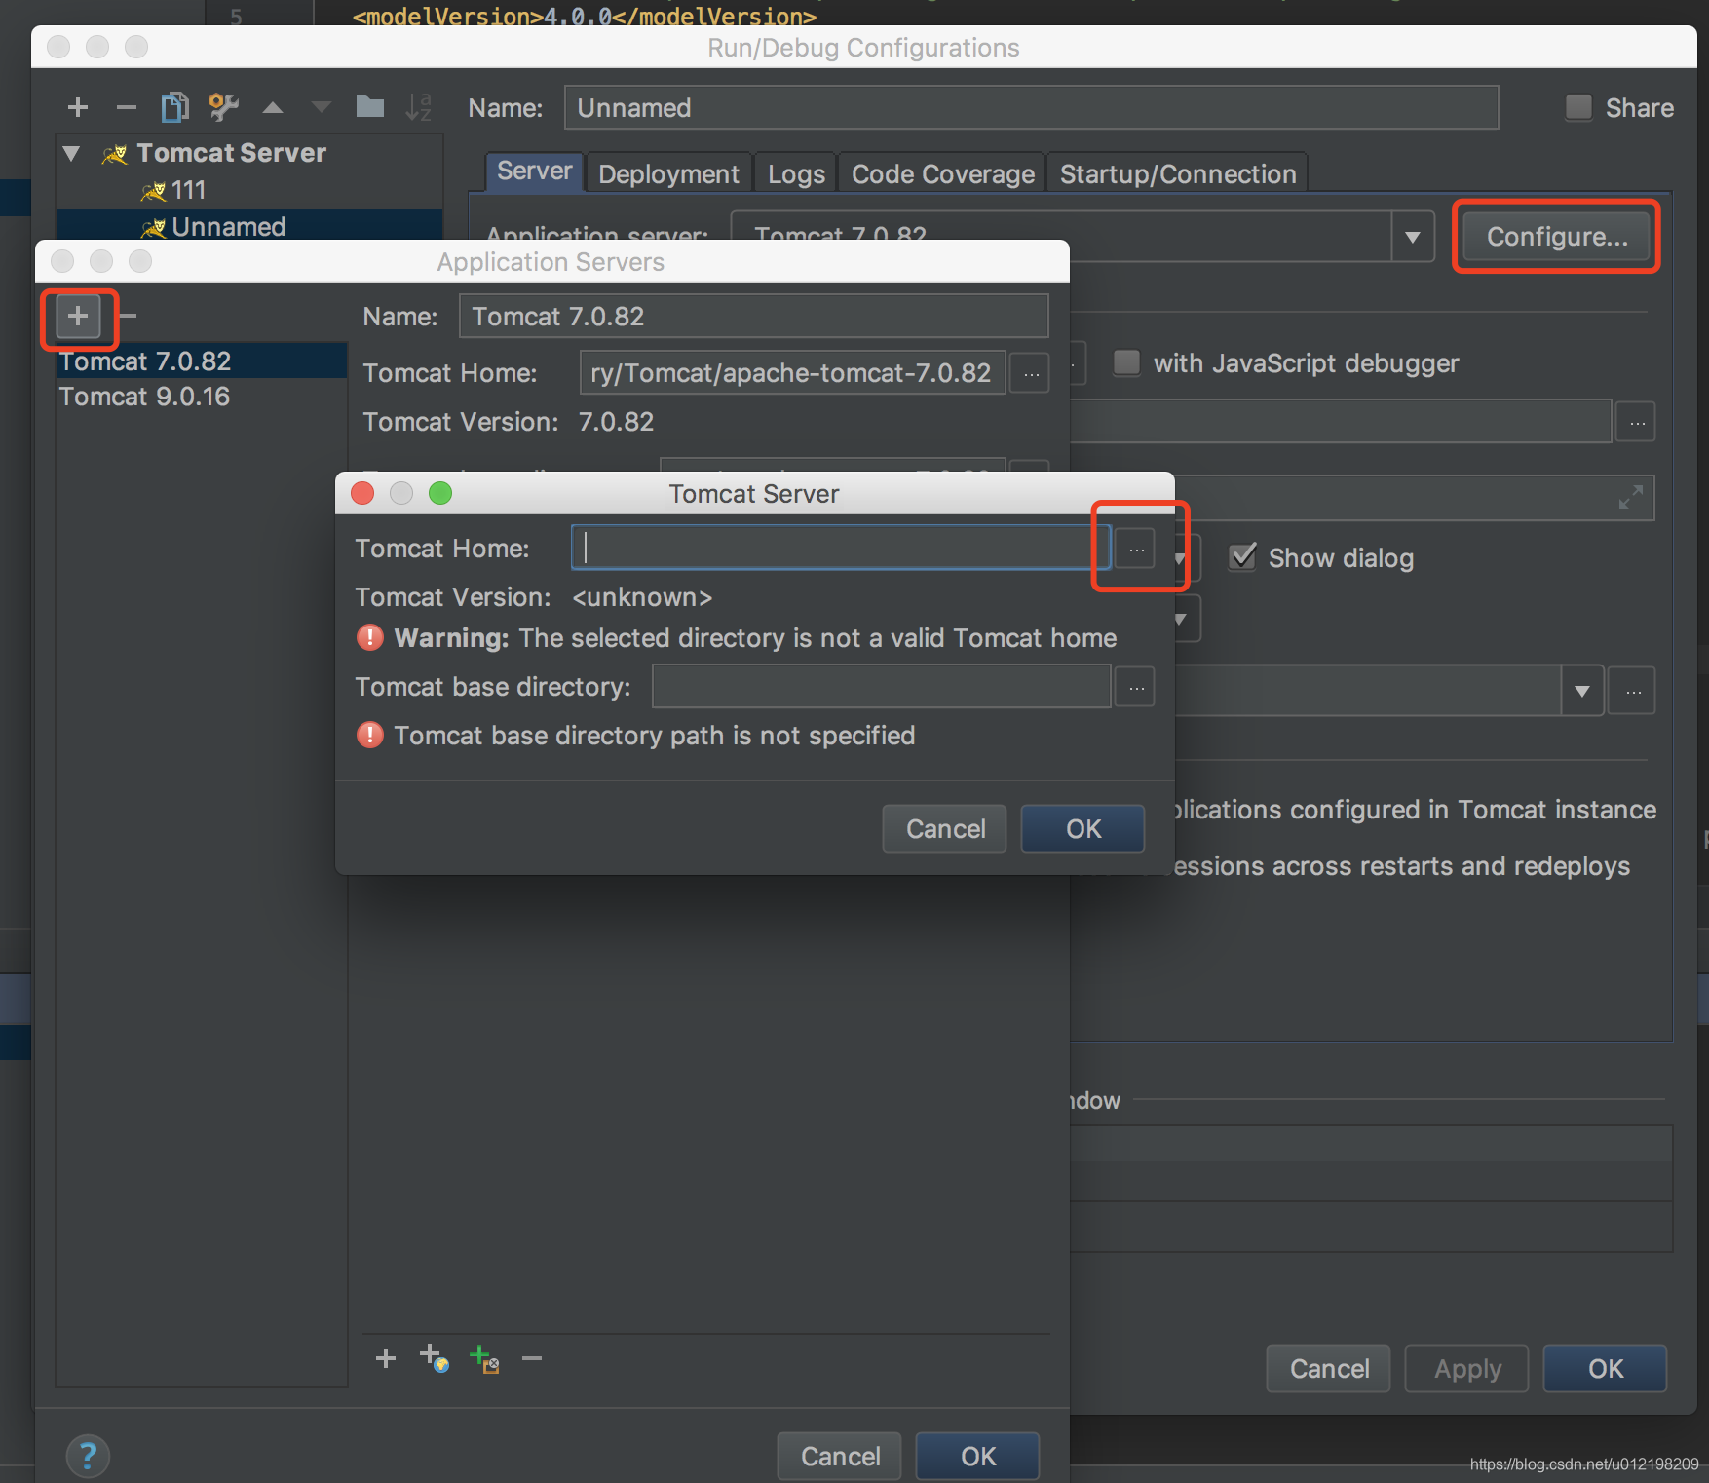The width and height of the screenshot is (1709, 1483).
Task: Open help question mark icon
Action: pyautogui.click(x=88, y=1457)
